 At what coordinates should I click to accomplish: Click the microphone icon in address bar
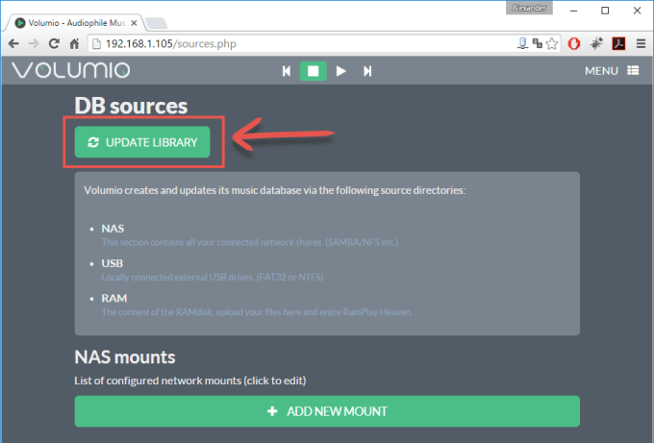(523, 43)
